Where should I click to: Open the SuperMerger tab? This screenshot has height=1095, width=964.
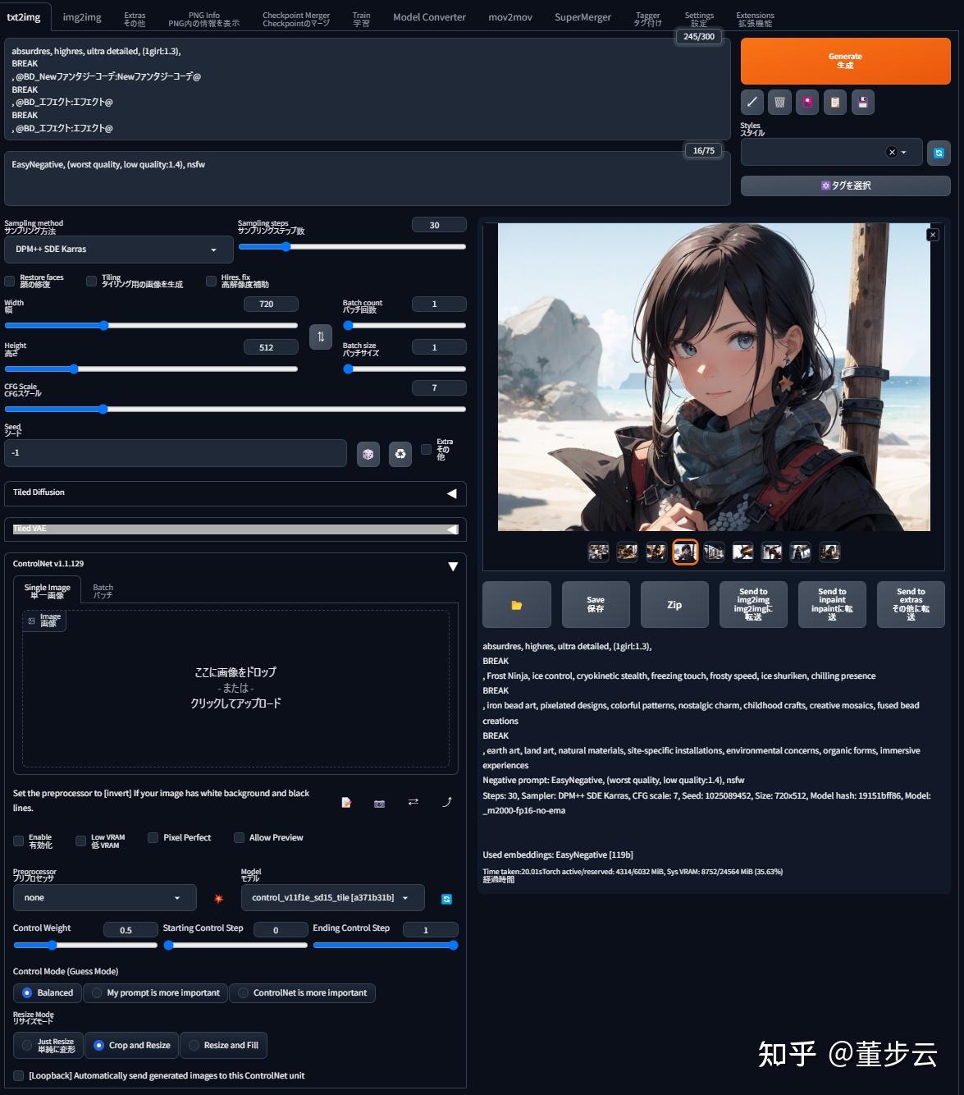click(x=583, y=16)
